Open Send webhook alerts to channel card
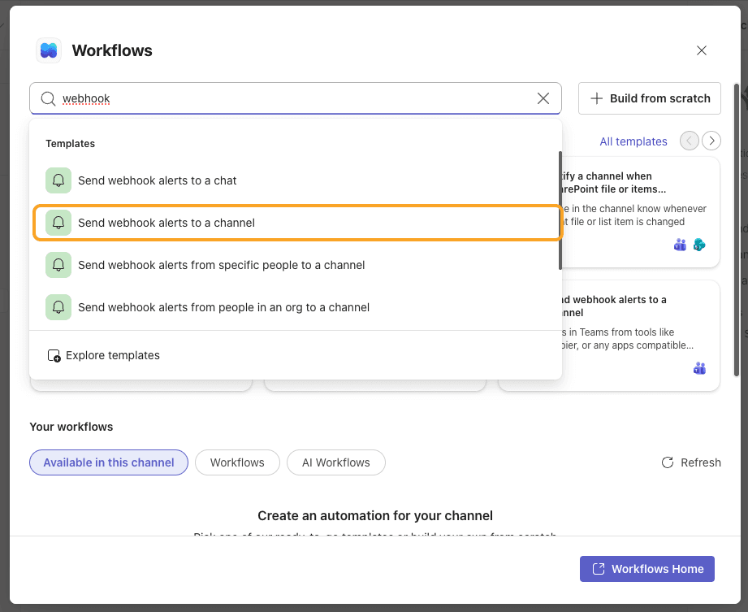 641,336
